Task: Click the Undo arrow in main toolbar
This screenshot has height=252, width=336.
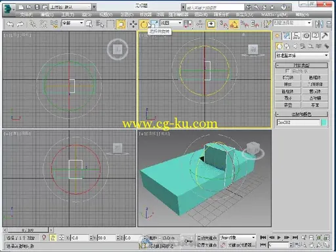Action: point(10,24)
